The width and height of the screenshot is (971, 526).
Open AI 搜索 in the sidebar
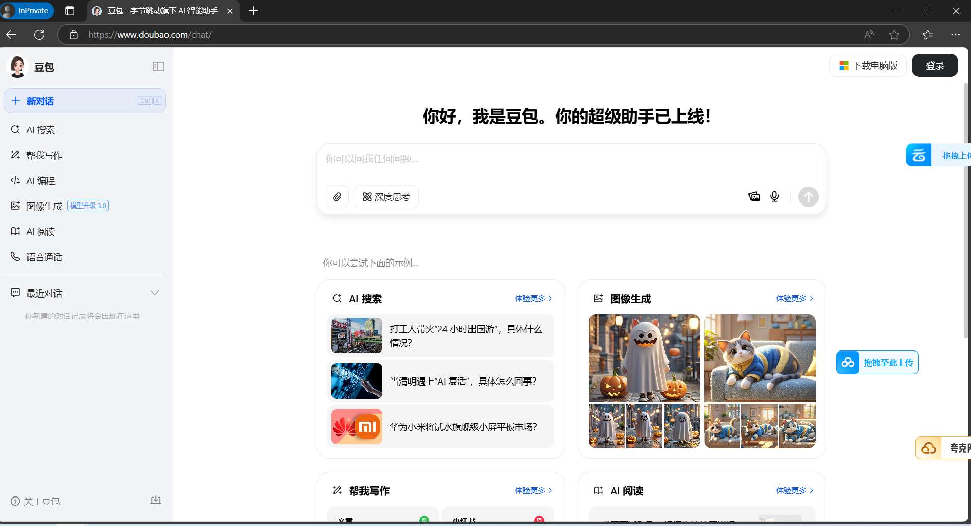pyautogui.click(x=85, y=130)
